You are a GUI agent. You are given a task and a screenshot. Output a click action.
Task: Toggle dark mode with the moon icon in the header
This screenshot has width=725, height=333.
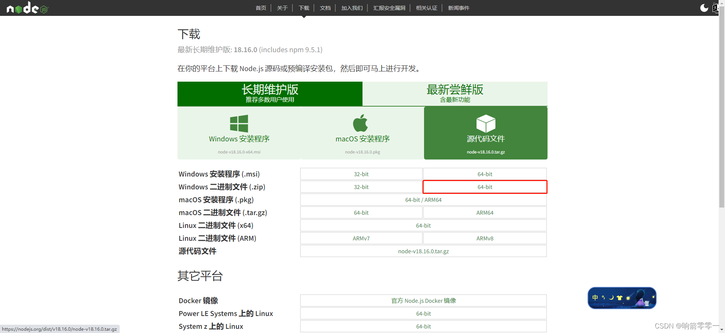(704, 8)
